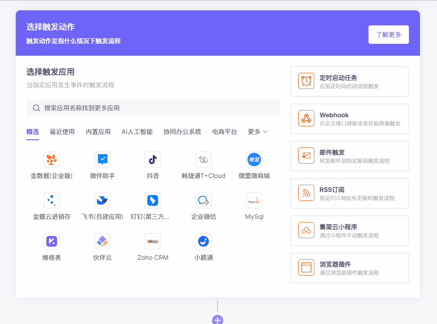Click the 浏览器插件 window icon
Screen dimensions: 437x324
(306, 268)
